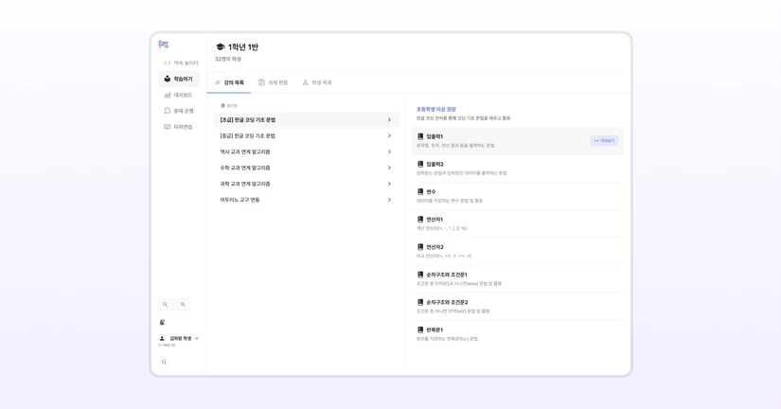
Task: Click the graduation cap icon beside 1학년 1반
Action: click(221, 46)
